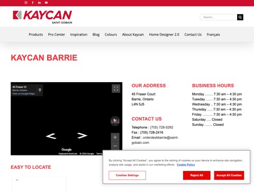Open map Keyboard shortcuts
The width and height of the screenshot is (254, 191).
(x=68, y=154)
